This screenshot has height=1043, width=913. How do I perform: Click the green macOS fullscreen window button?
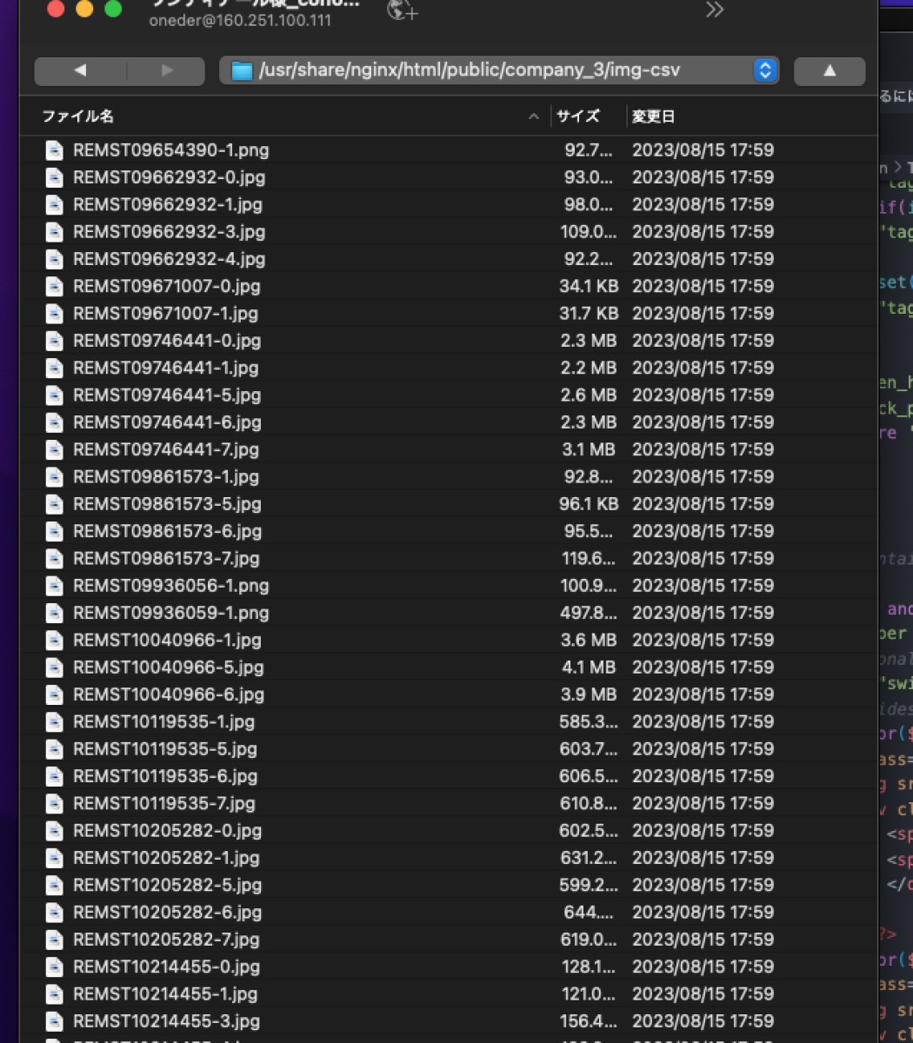coord(113,10)
